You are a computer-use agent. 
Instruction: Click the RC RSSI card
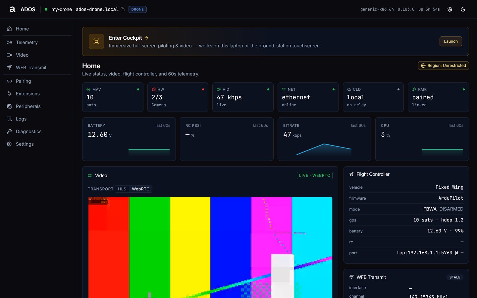(227, 139)
